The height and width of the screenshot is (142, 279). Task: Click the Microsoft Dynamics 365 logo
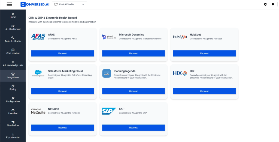109,37
